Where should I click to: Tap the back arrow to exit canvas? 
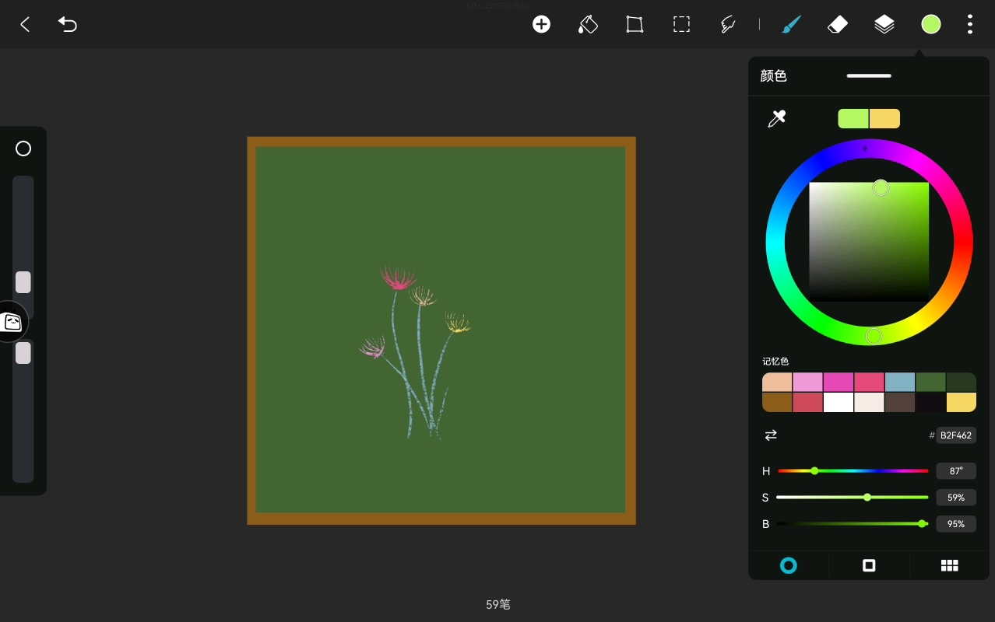[25, 24]
